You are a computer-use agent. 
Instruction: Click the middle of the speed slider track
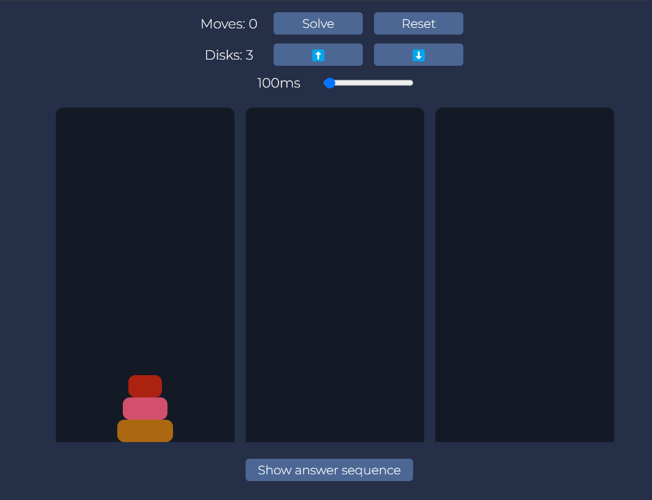pyautogui.click(x=368, y=83)
